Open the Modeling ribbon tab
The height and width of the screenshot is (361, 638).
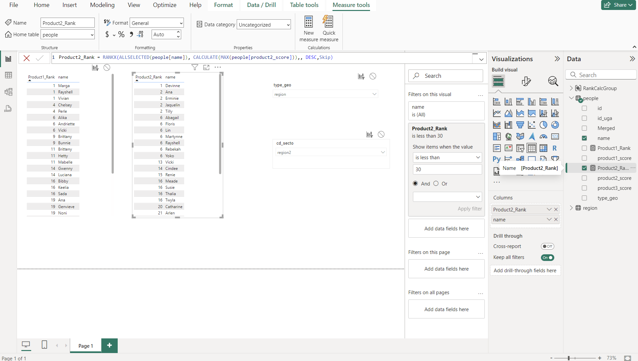[x=102, y=5]
